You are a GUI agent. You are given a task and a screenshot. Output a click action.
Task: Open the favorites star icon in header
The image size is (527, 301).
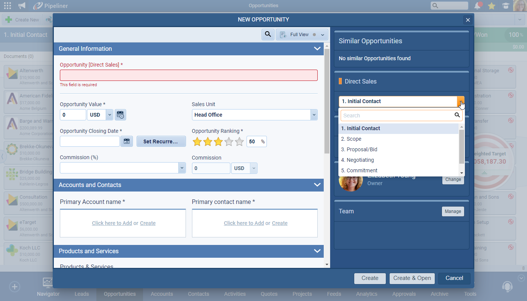click(491, 6)
